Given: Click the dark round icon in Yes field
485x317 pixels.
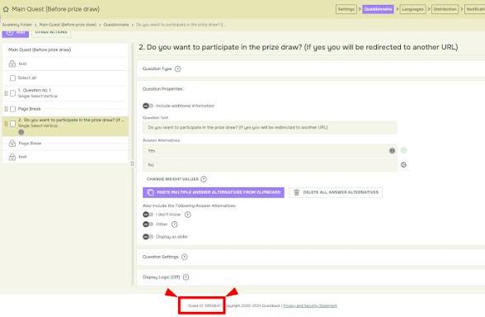Looking at the screenshot, I should click(x=393, y=151).
